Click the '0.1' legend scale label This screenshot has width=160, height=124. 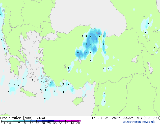3,123
